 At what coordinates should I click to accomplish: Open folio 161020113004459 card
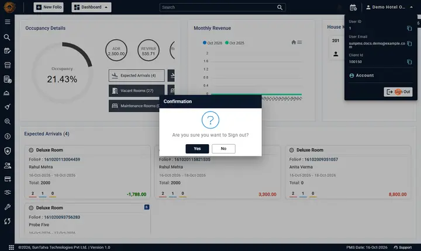88,172
